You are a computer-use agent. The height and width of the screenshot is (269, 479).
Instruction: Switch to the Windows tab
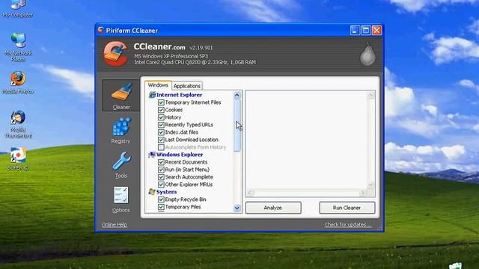158,85
